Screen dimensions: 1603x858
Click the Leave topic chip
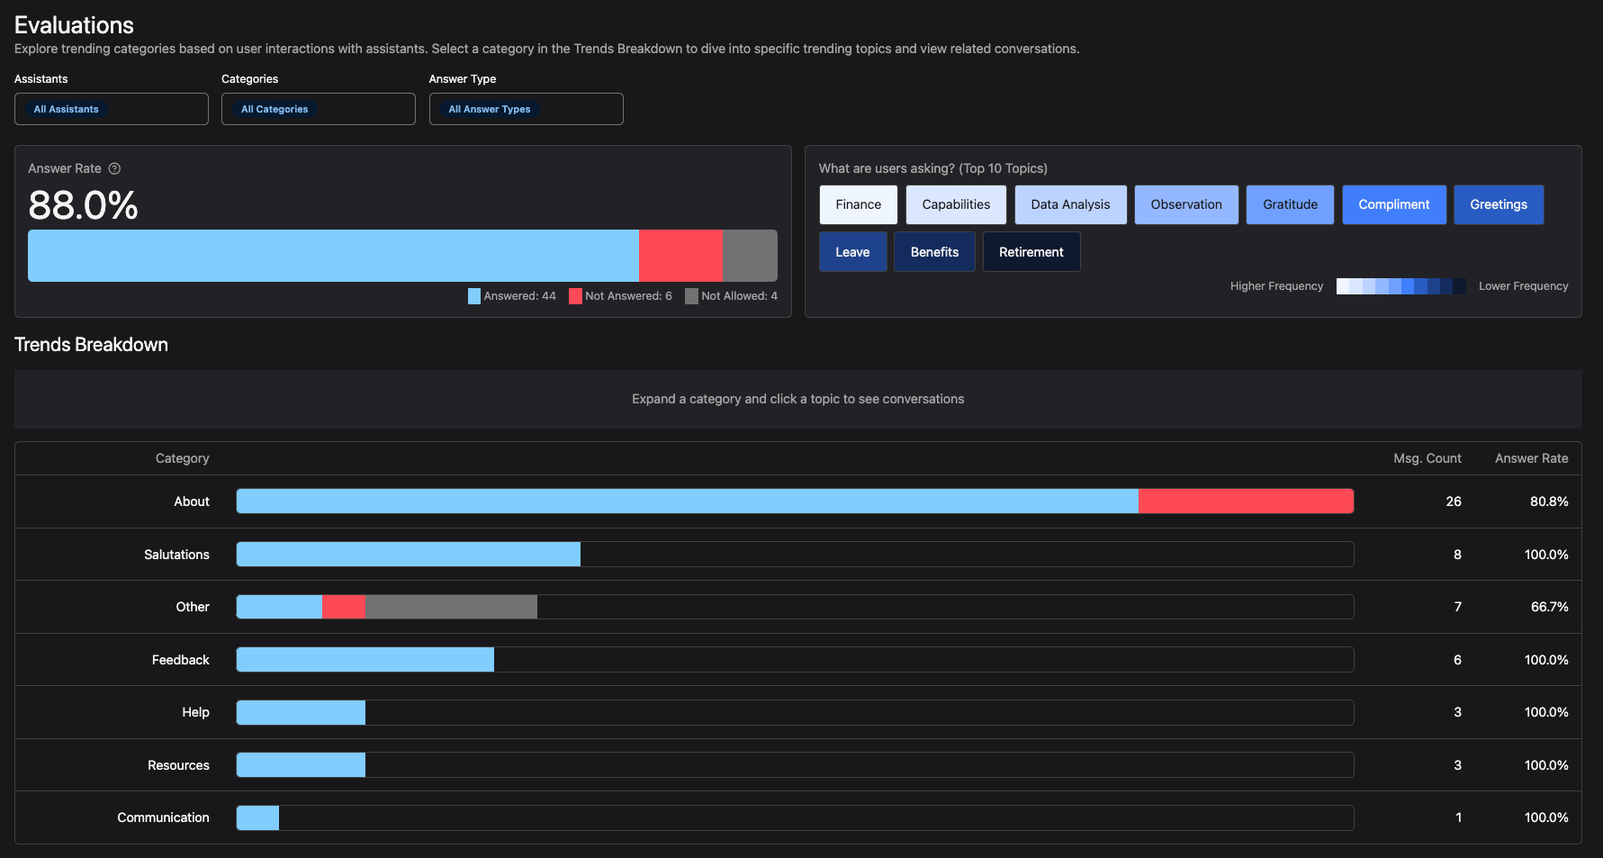pyautogui.click(x=851, y=252)
